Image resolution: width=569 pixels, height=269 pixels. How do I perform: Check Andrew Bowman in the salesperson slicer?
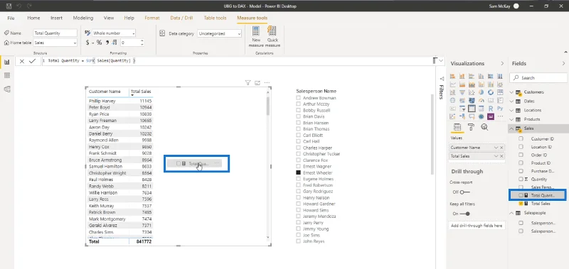(298, 98)
